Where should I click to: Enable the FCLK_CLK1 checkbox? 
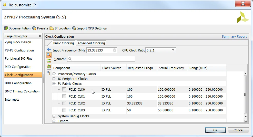tap(64, 96)
